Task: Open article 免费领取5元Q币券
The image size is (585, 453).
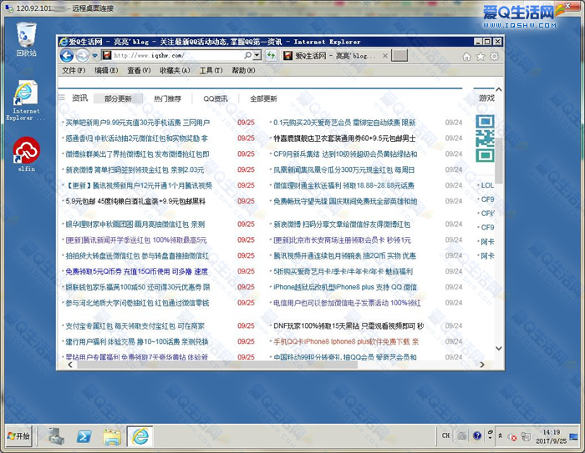Action: click(136, 272)
